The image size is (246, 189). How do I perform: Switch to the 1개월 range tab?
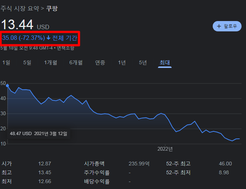[x=51, y=62]
